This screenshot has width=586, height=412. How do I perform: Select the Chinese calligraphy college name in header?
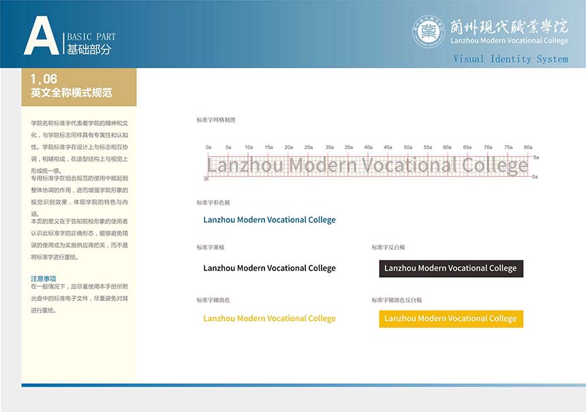509,25
